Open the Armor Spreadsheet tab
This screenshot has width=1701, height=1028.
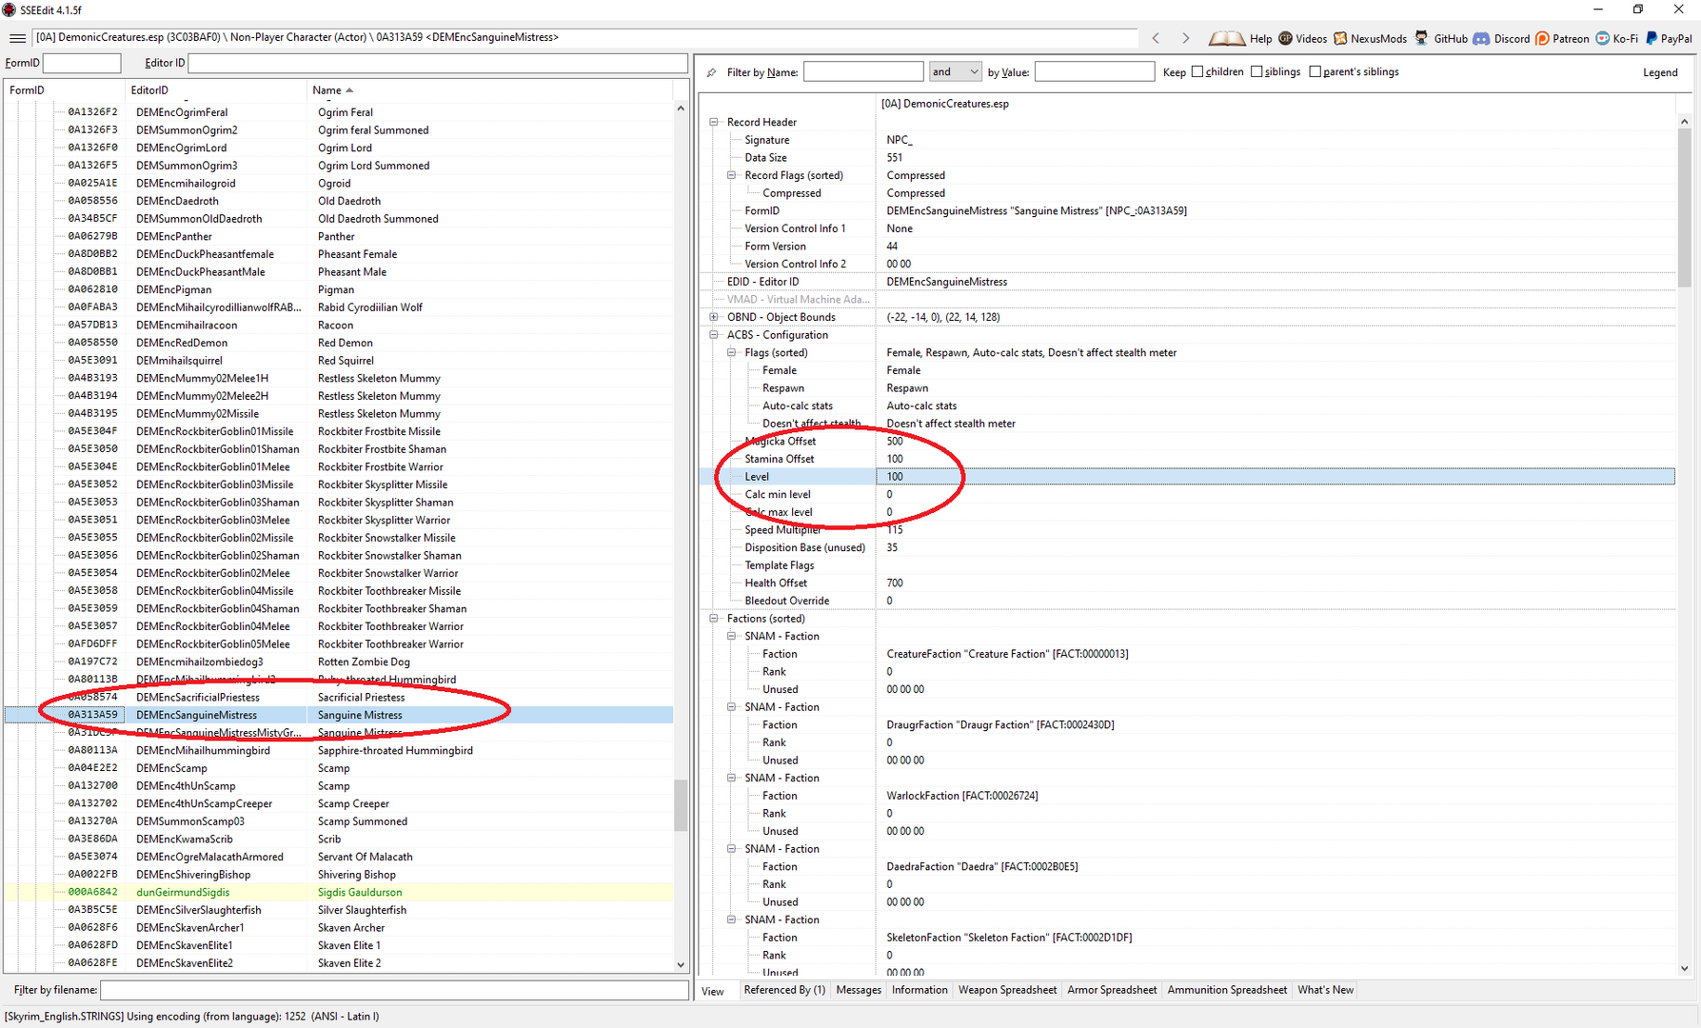coord(1112,990)
